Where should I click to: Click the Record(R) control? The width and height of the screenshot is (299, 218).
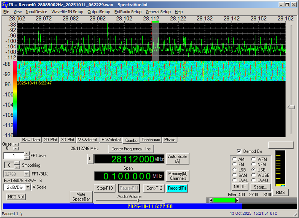[177, 188]
